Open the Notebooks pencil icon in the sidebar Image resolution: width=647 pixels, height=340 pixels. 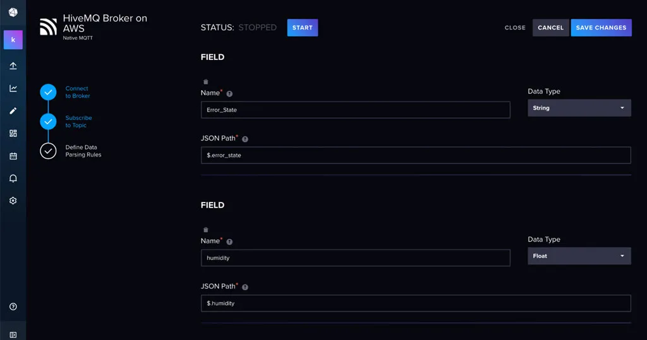[13, 111]
